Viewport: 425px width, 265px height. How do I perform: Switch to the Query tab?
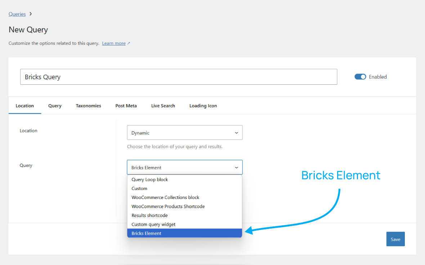[x=55, y=106]
